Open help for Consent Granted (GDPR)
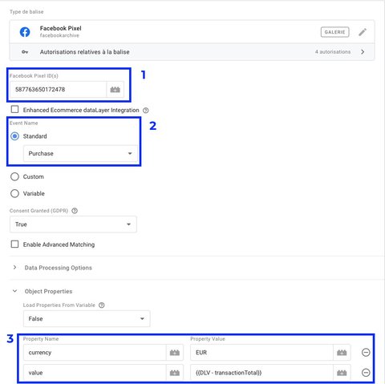Viewport: 385px width, 384px height. 75,211
